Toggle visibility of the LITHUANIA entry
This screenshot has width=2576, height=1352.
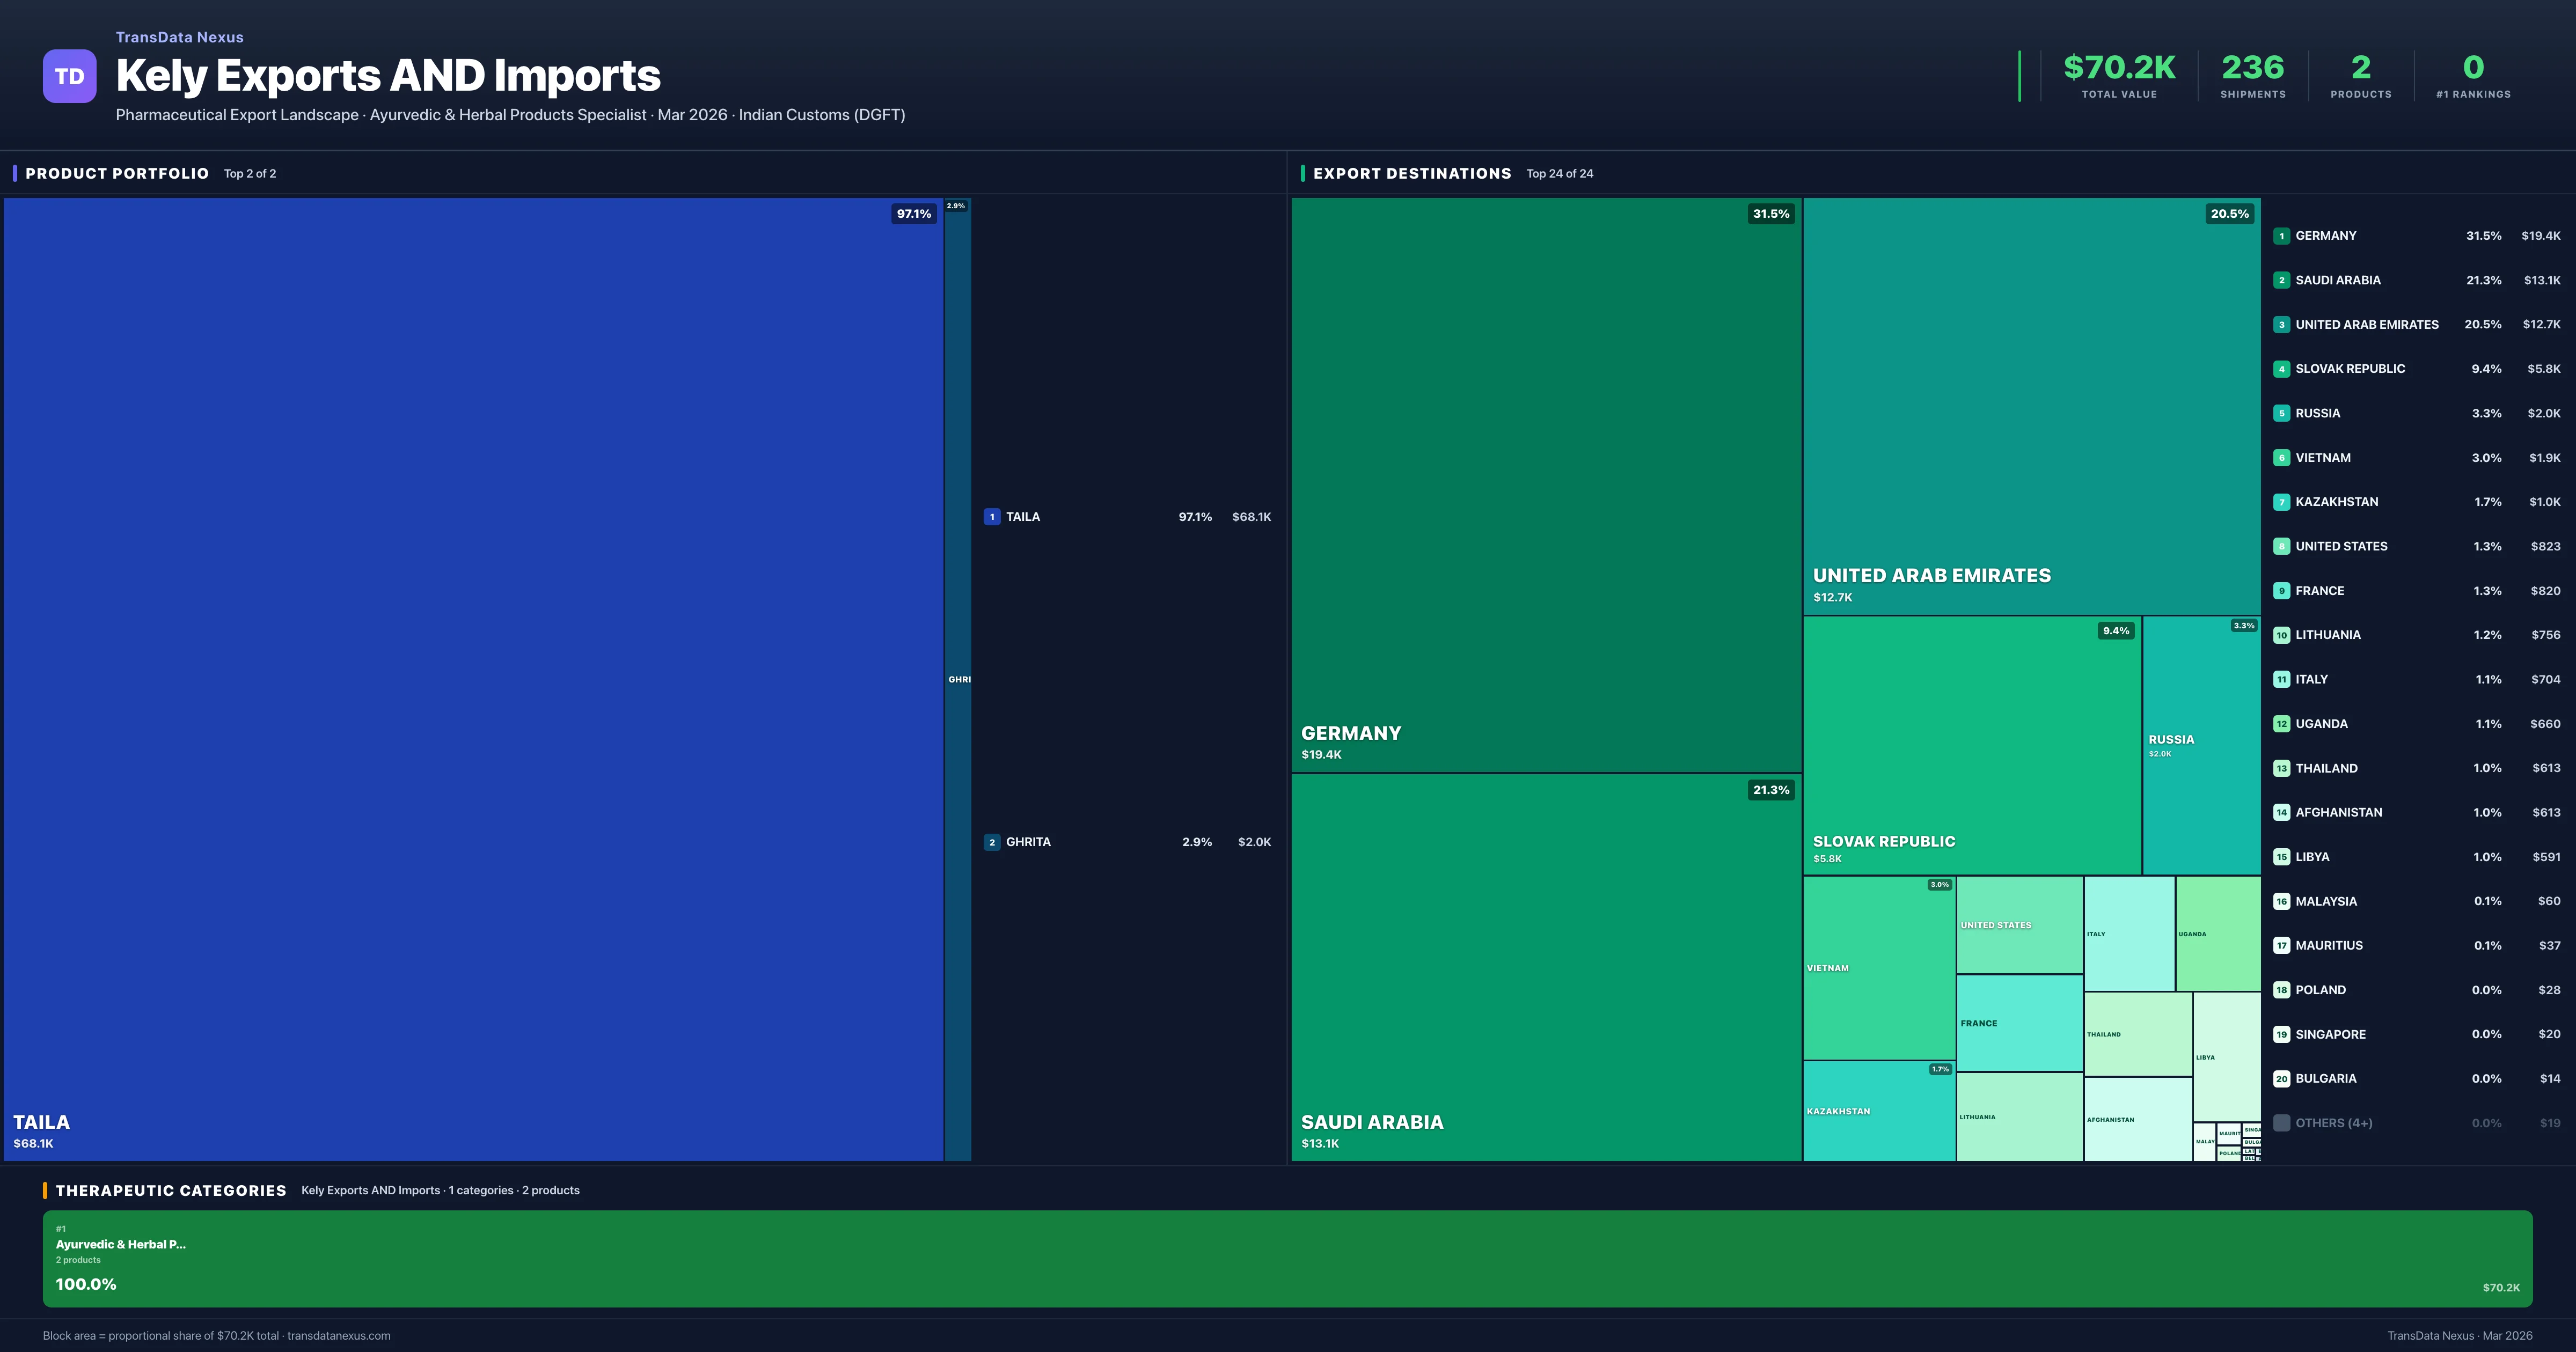coord(2327,634)
